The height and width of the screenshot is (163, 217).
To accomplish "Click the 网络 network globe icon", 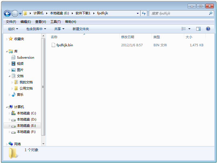I will click(x=11, y=144).
